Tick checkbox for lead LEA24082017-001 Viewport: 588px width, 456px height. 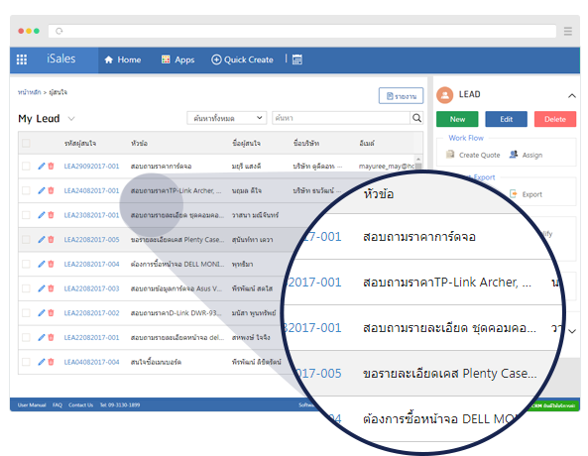click(x=26, y=190)
